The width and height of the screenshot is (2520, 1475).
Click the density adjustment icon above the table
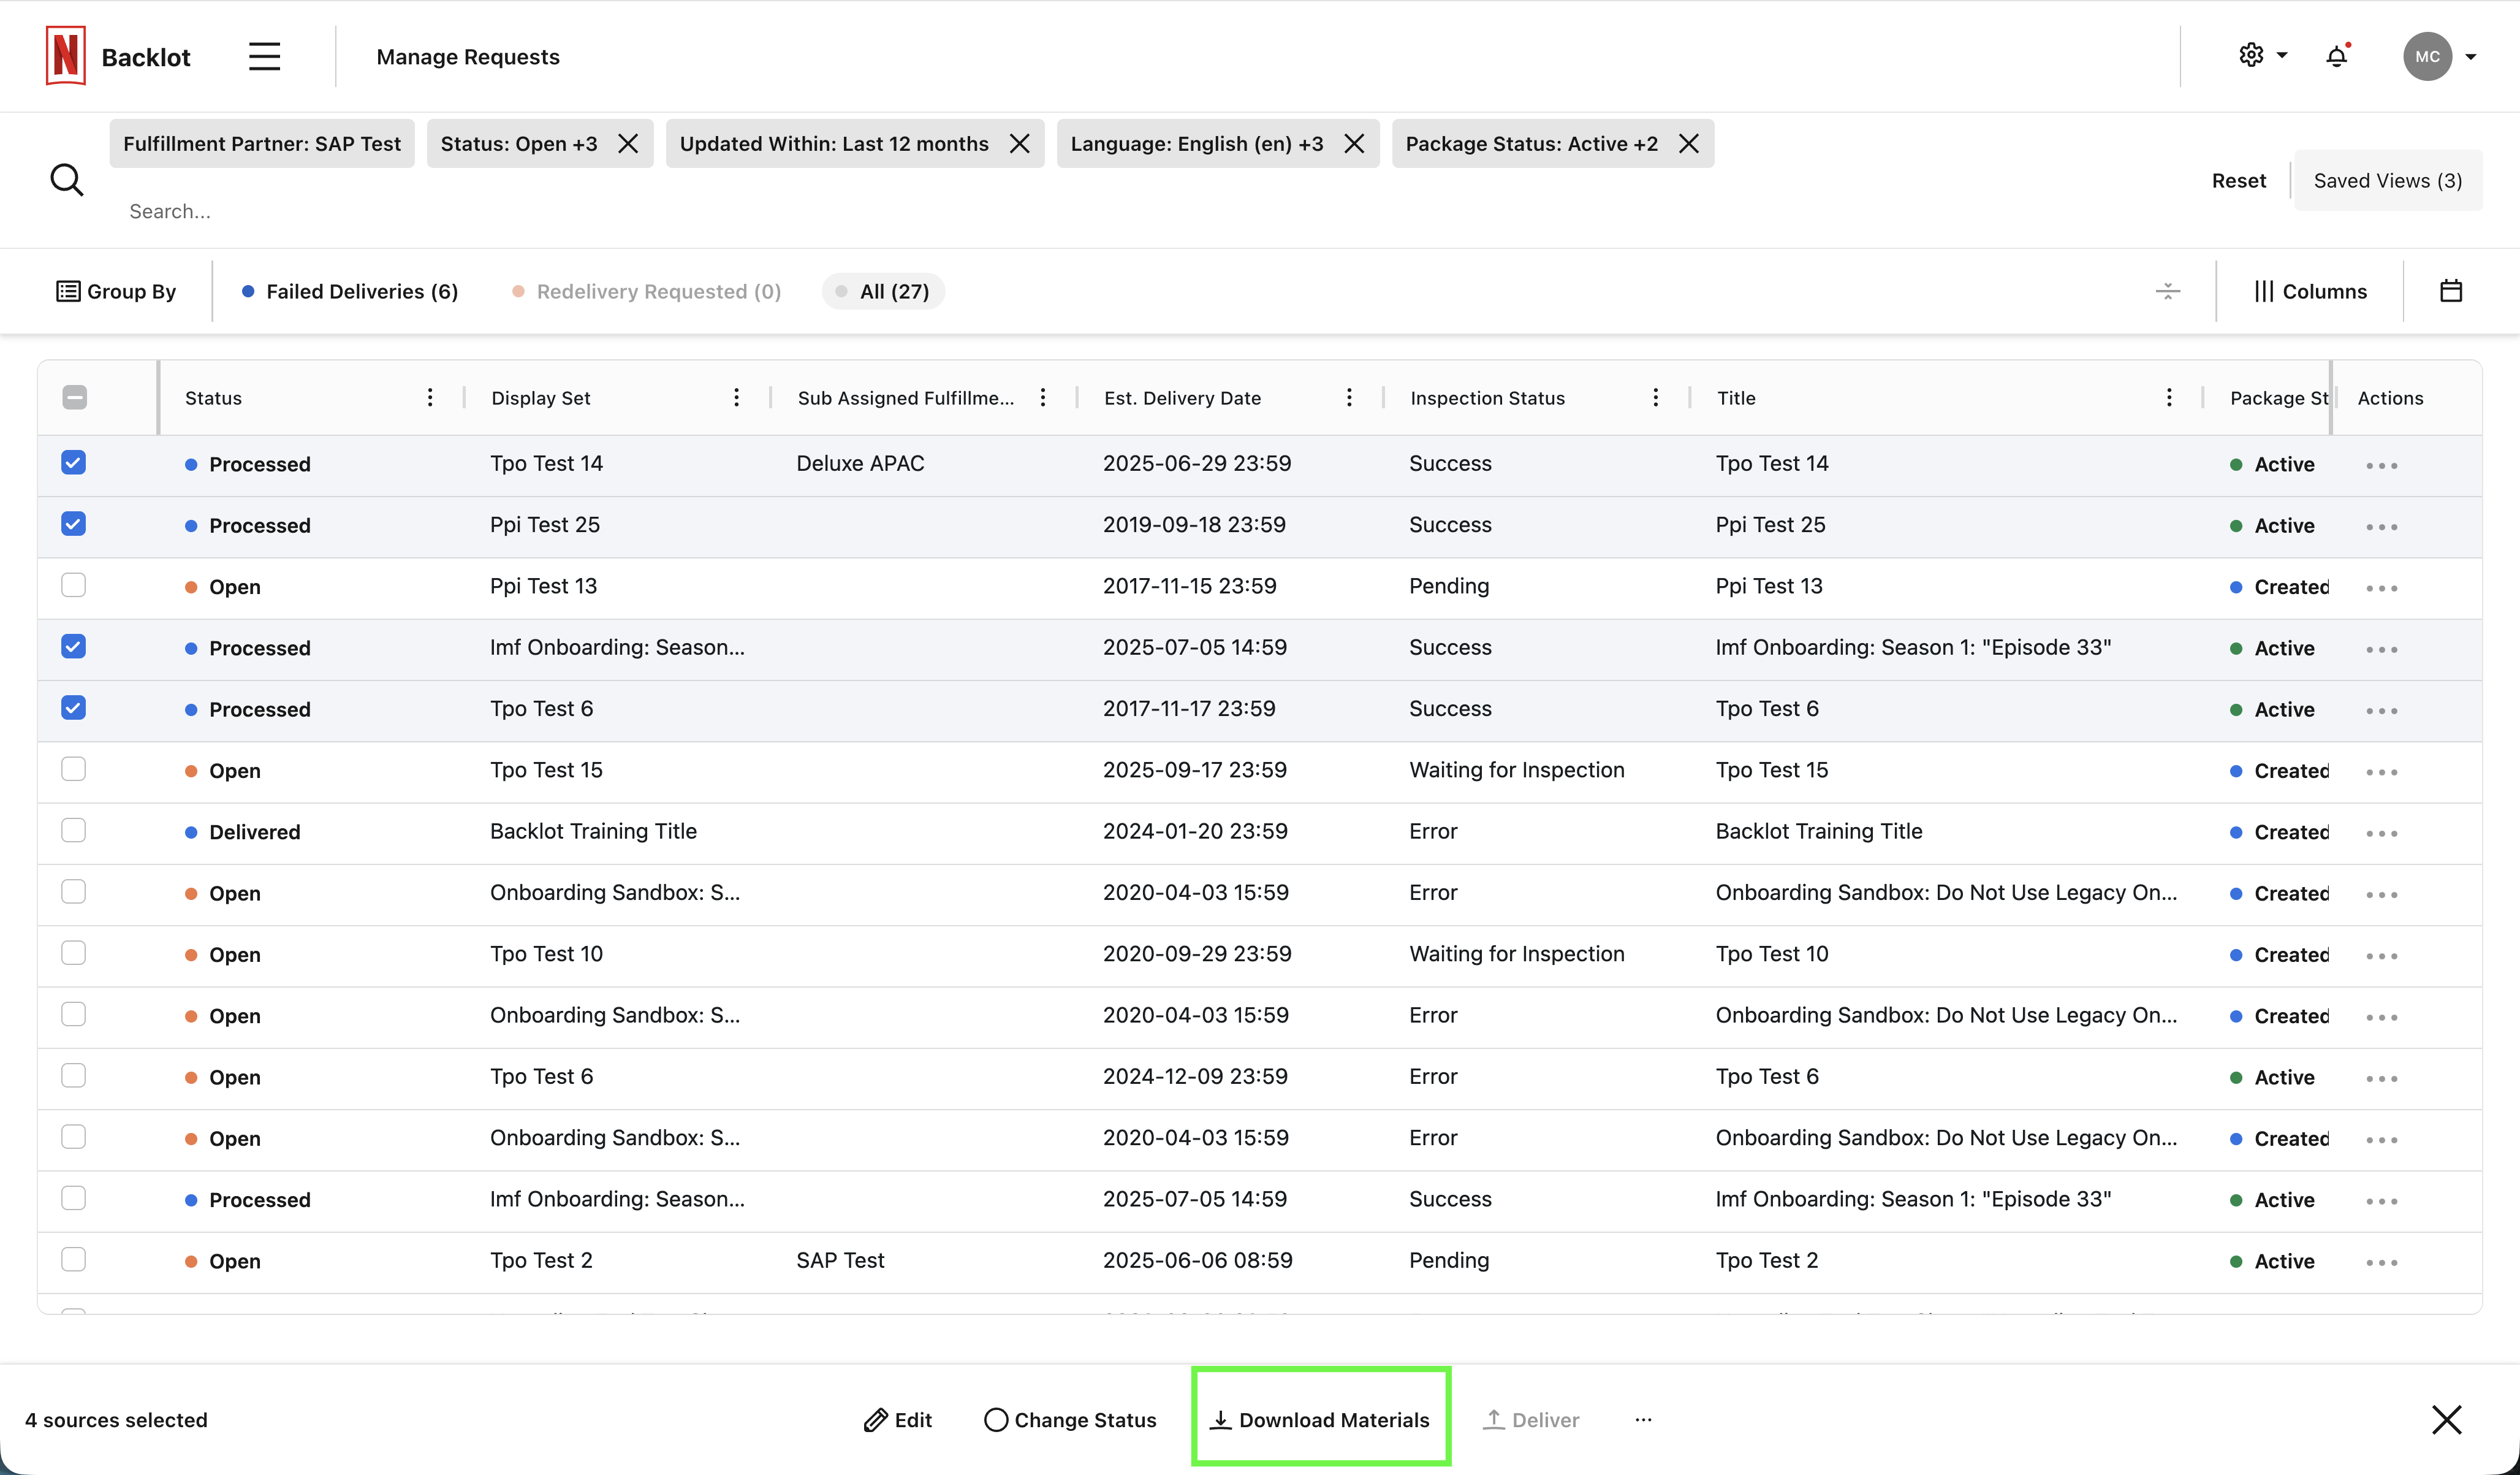pos(2167,291)
